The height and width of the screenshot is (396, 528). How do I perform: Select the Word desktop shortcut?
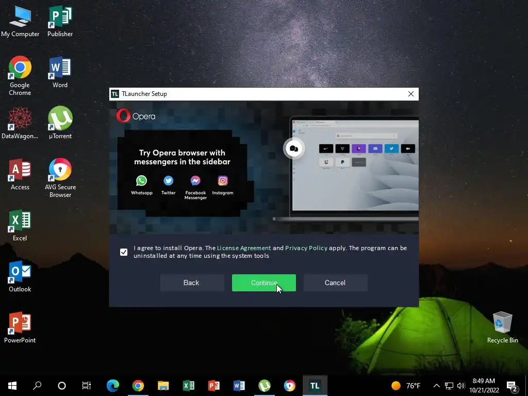click(60, 72)
